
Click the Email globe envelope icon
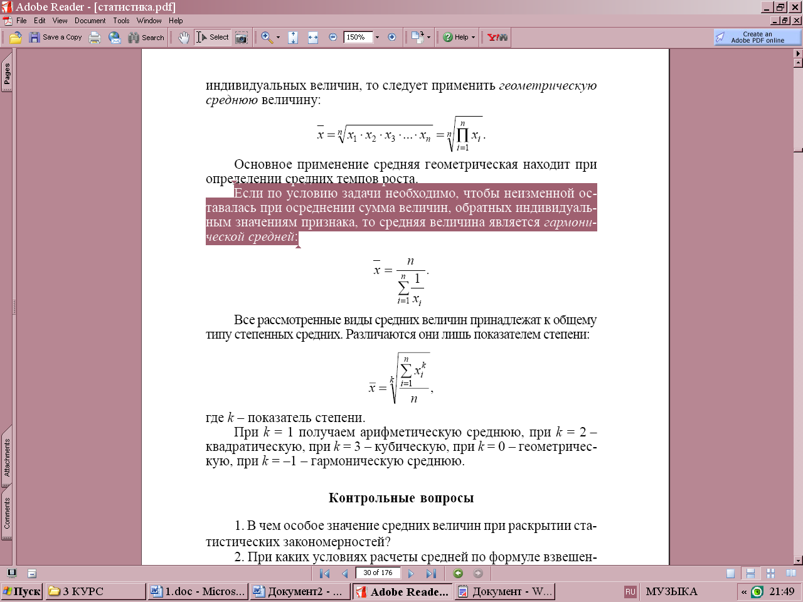coord(115,38)
